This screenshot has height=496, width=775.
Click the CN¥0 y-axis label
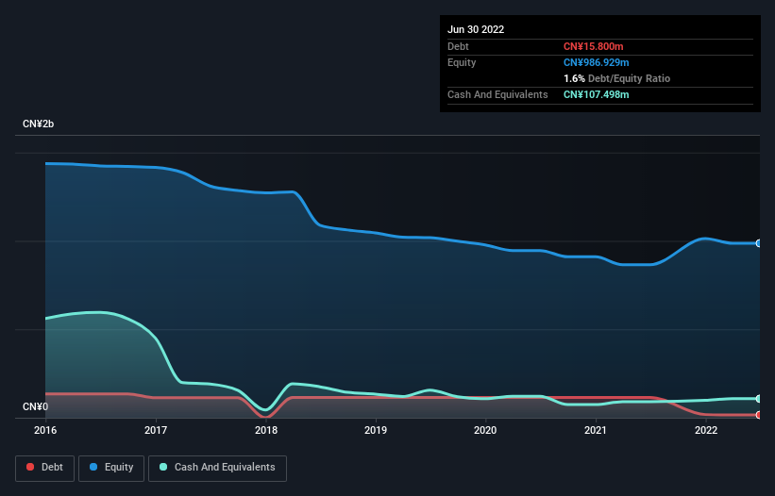(x=35, y=406)
